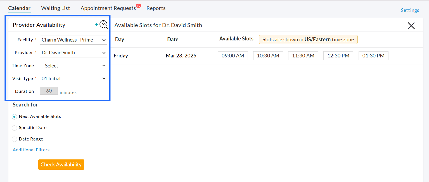Choose Specific Date search option

(14, 128)
